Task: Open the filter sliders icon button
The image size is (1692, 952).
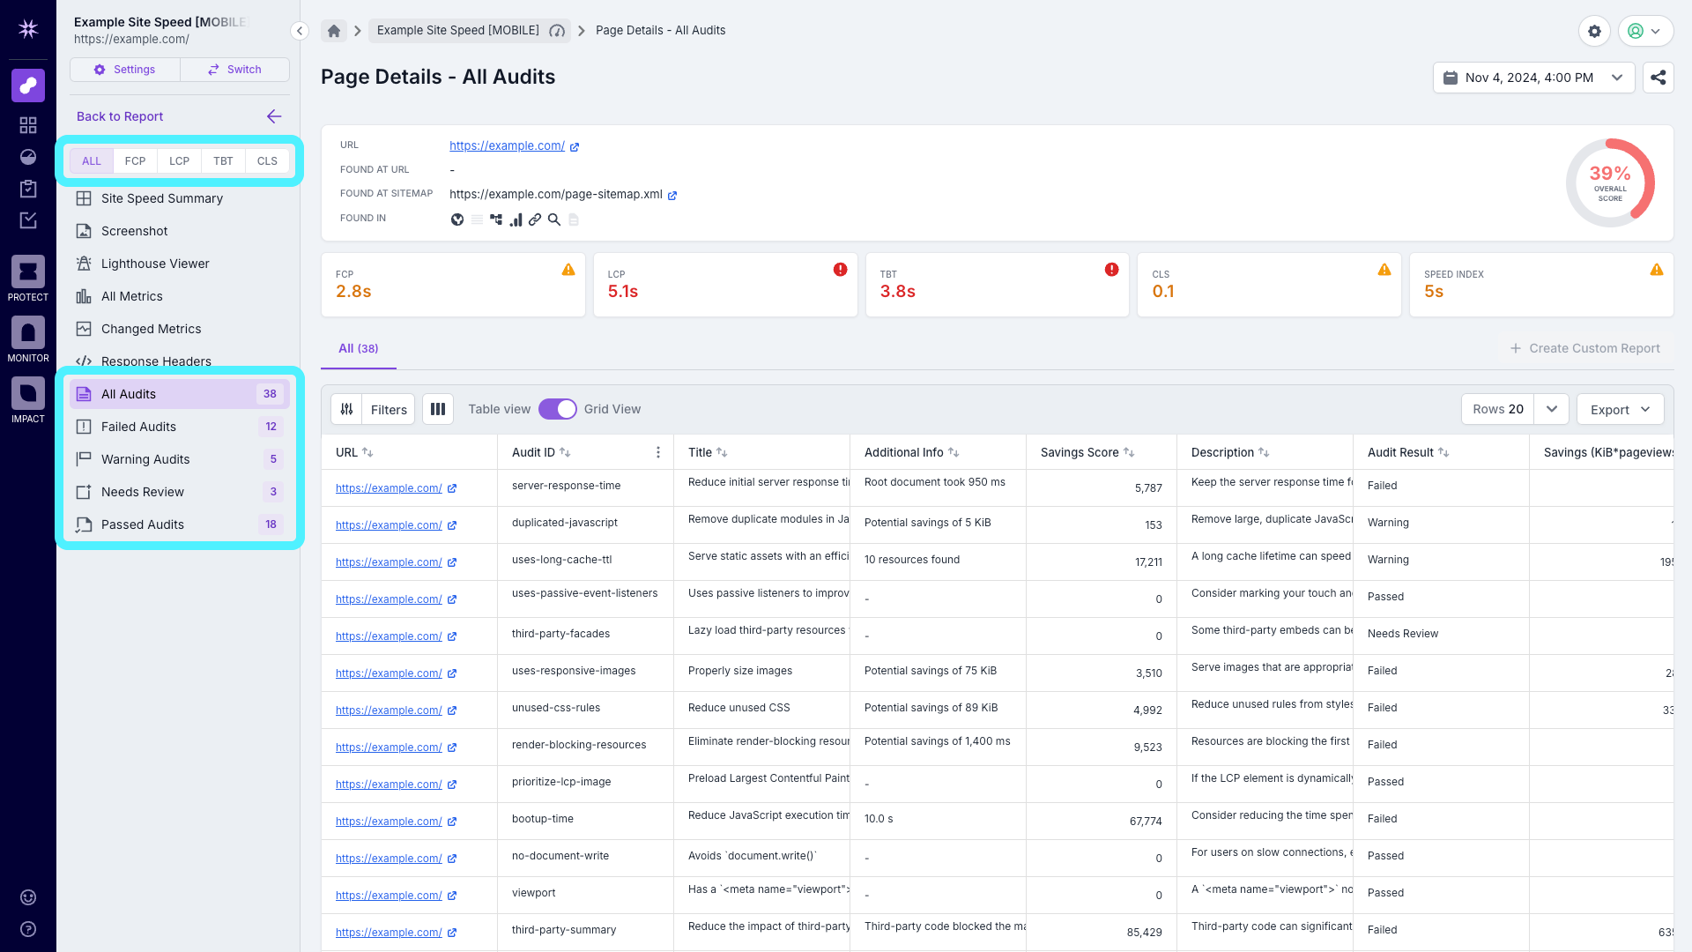Action: pyautogui.click(x=347, y=409)
